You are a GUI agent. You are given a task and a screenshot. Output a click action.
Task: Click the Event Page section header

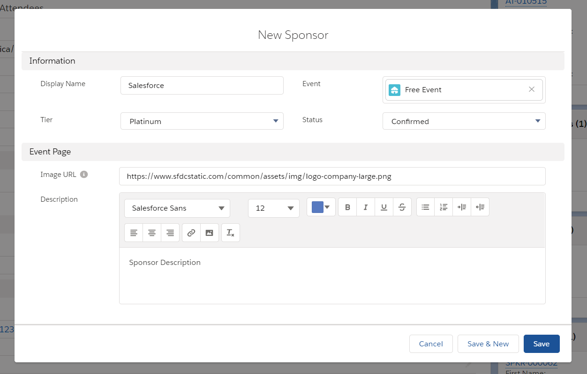tap(293, 152)
